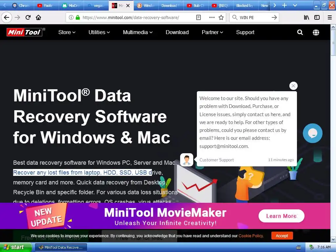Image resolution: width=336 pixels, height=252 pixels.
Task: Show sidebars using the sidebar icon
Action: pyautogui.click(x=317, y=17)
